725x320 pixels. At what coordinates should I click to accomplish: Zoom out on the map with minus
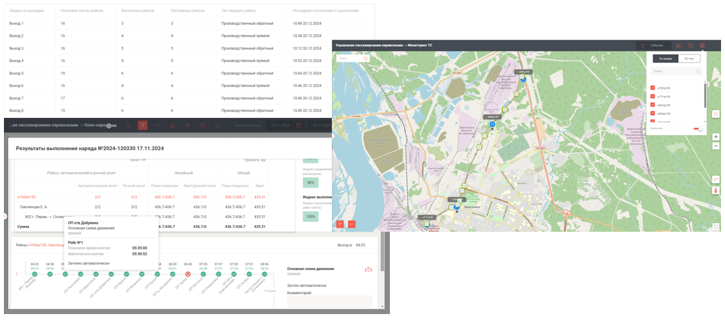point(716,146)
